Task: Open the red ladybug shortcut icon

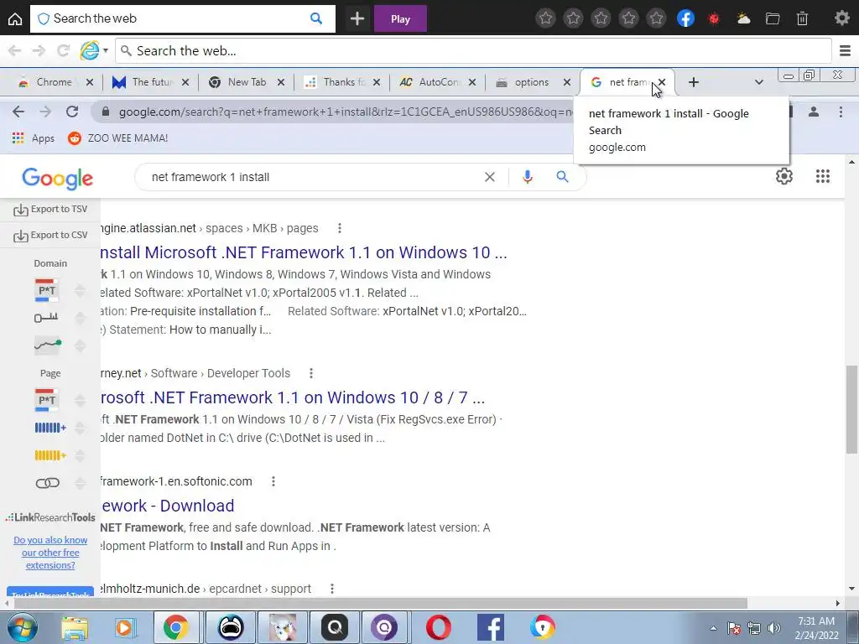Action: tap(713, 18)
